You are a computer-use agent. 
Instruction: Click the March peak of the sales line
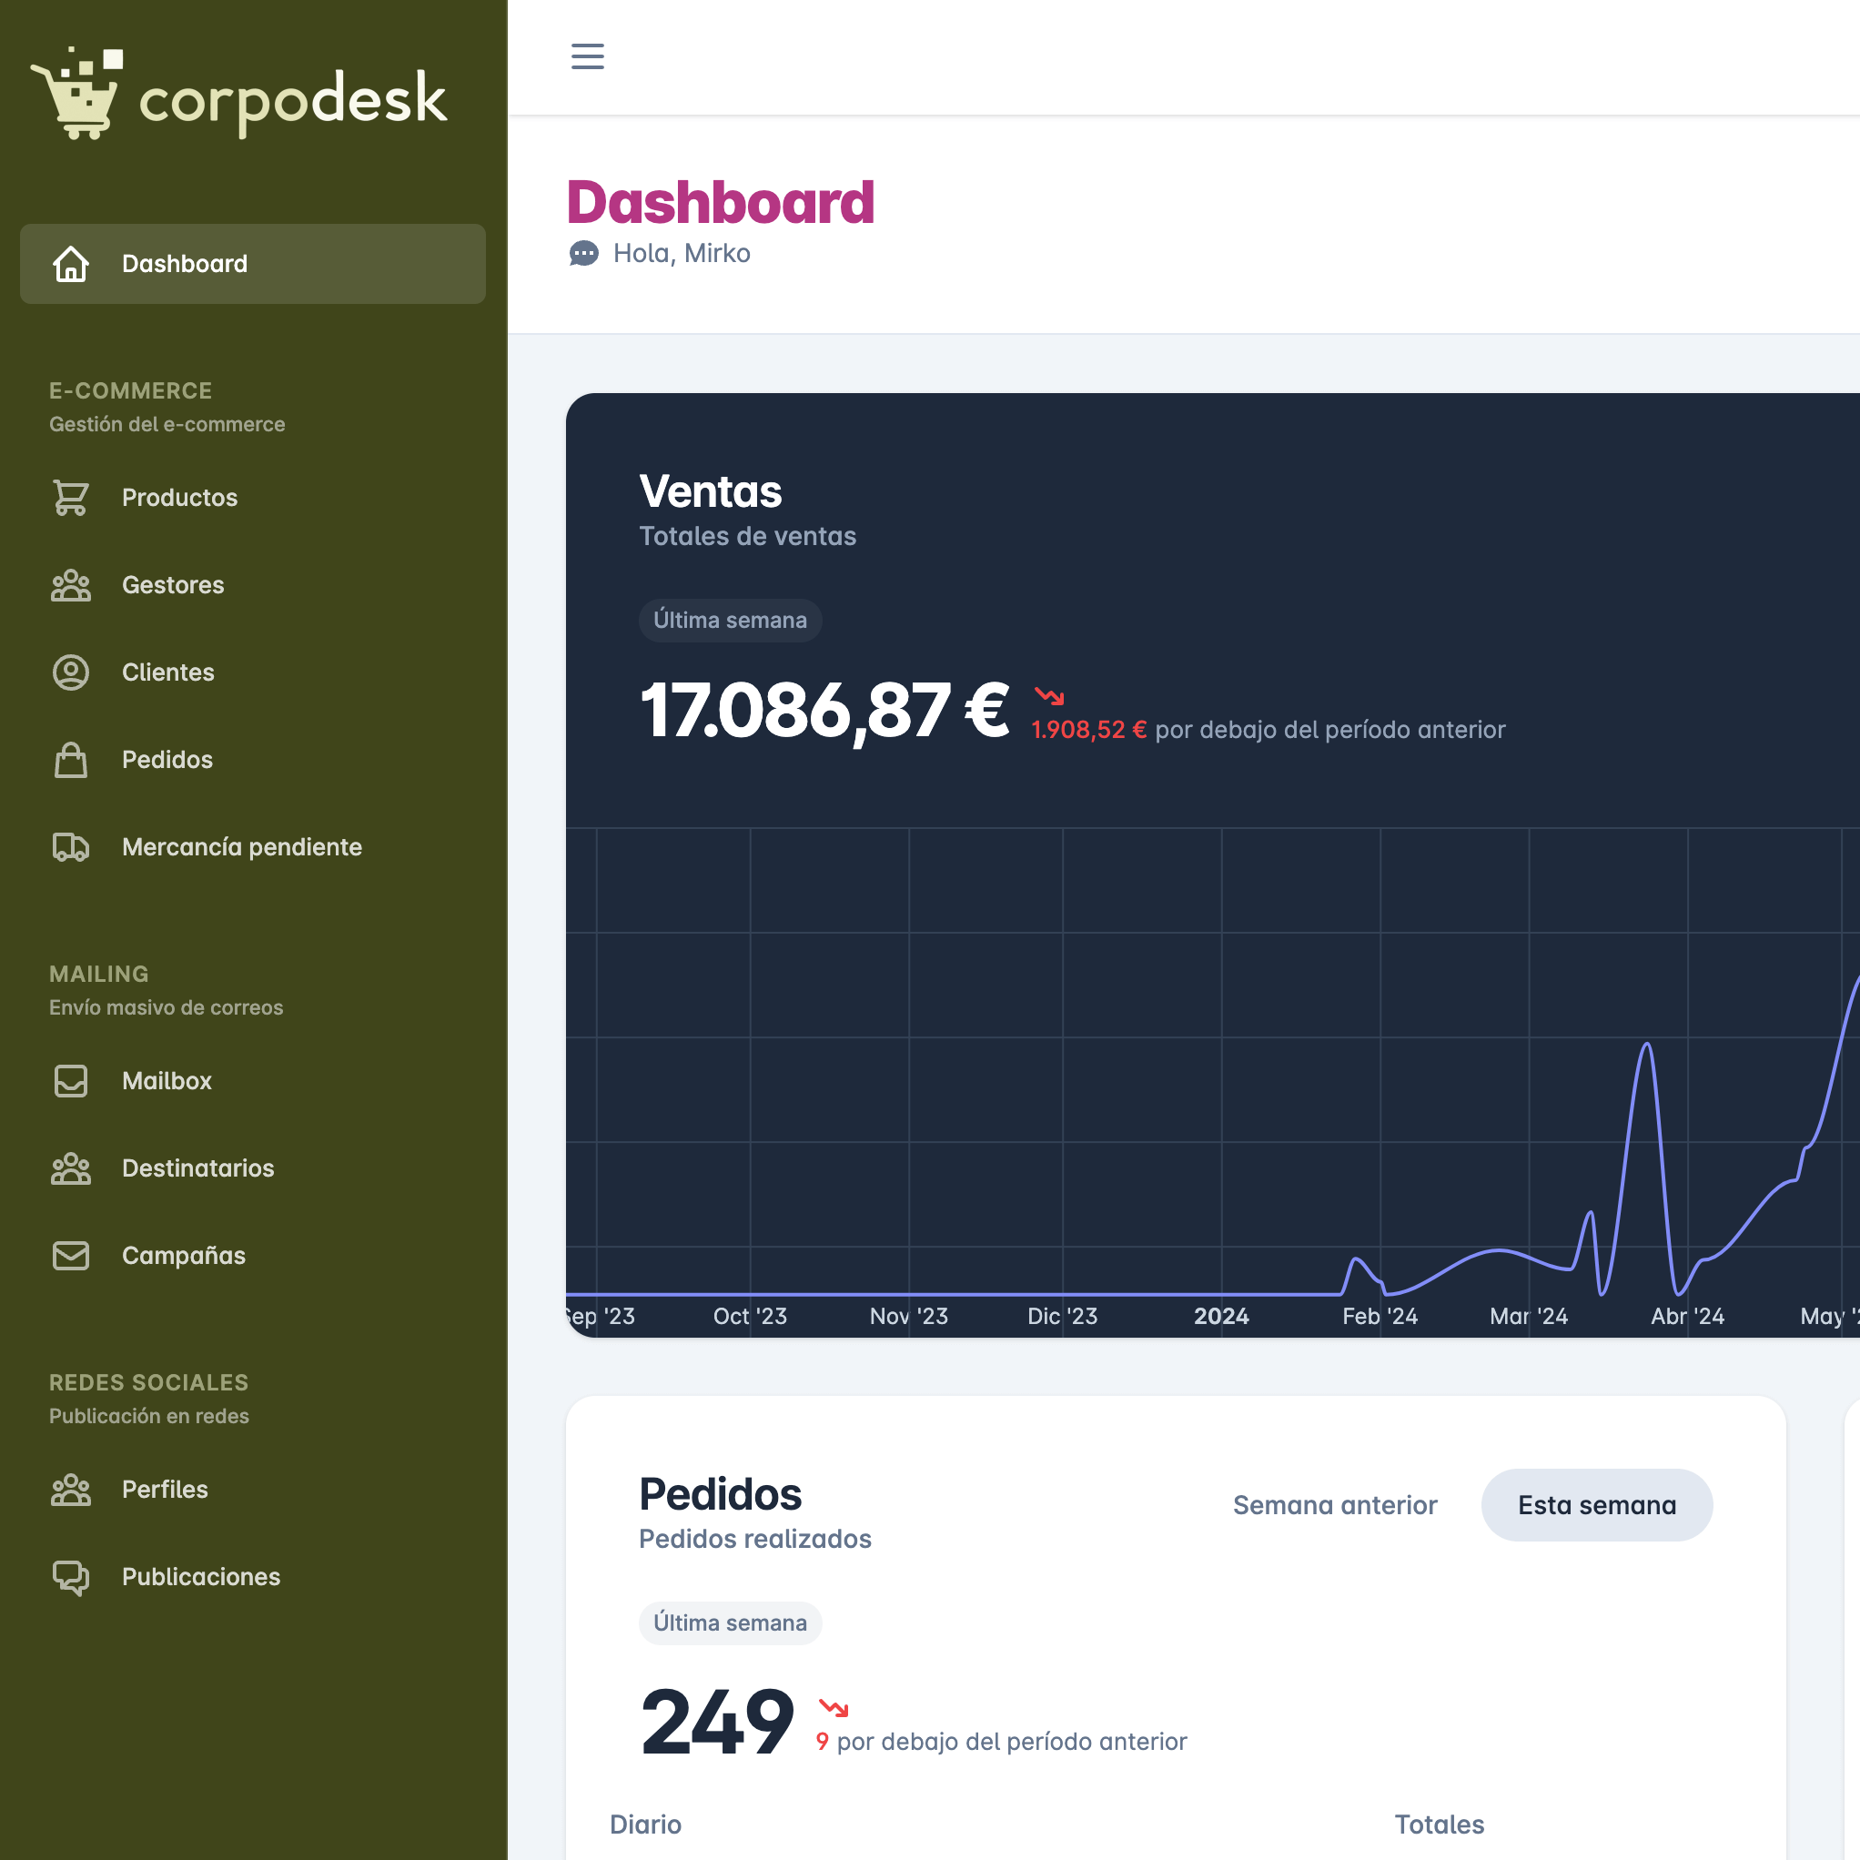[x=1647, y=1045]
